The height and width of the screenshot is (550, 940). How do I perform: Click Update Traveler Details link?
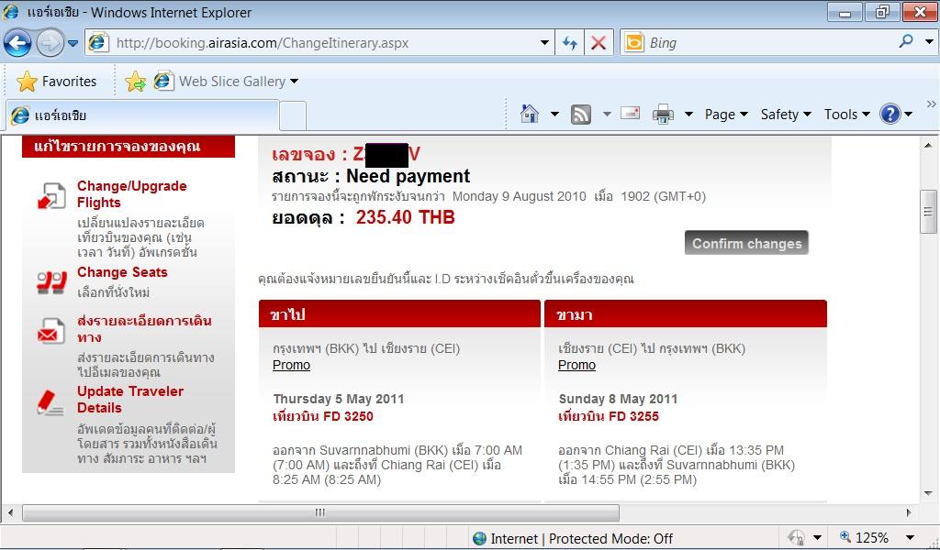130,399
